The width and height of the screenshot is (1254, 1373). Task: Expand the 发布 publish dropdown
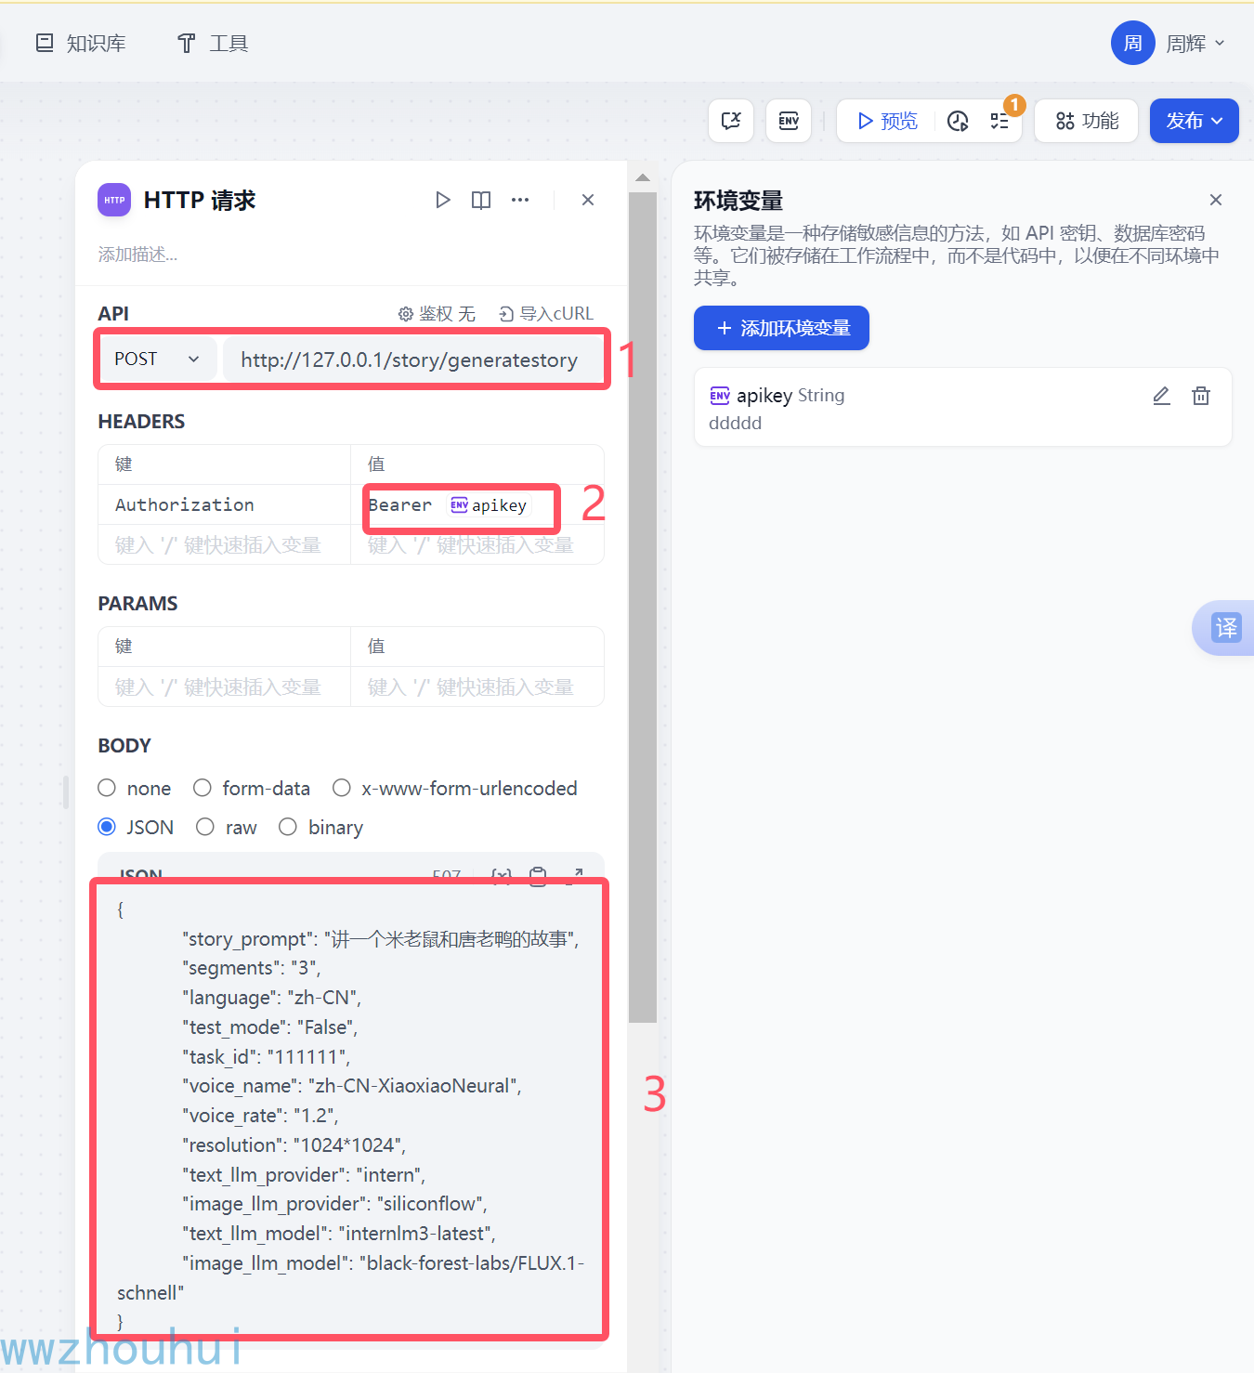click(1194, 121)
